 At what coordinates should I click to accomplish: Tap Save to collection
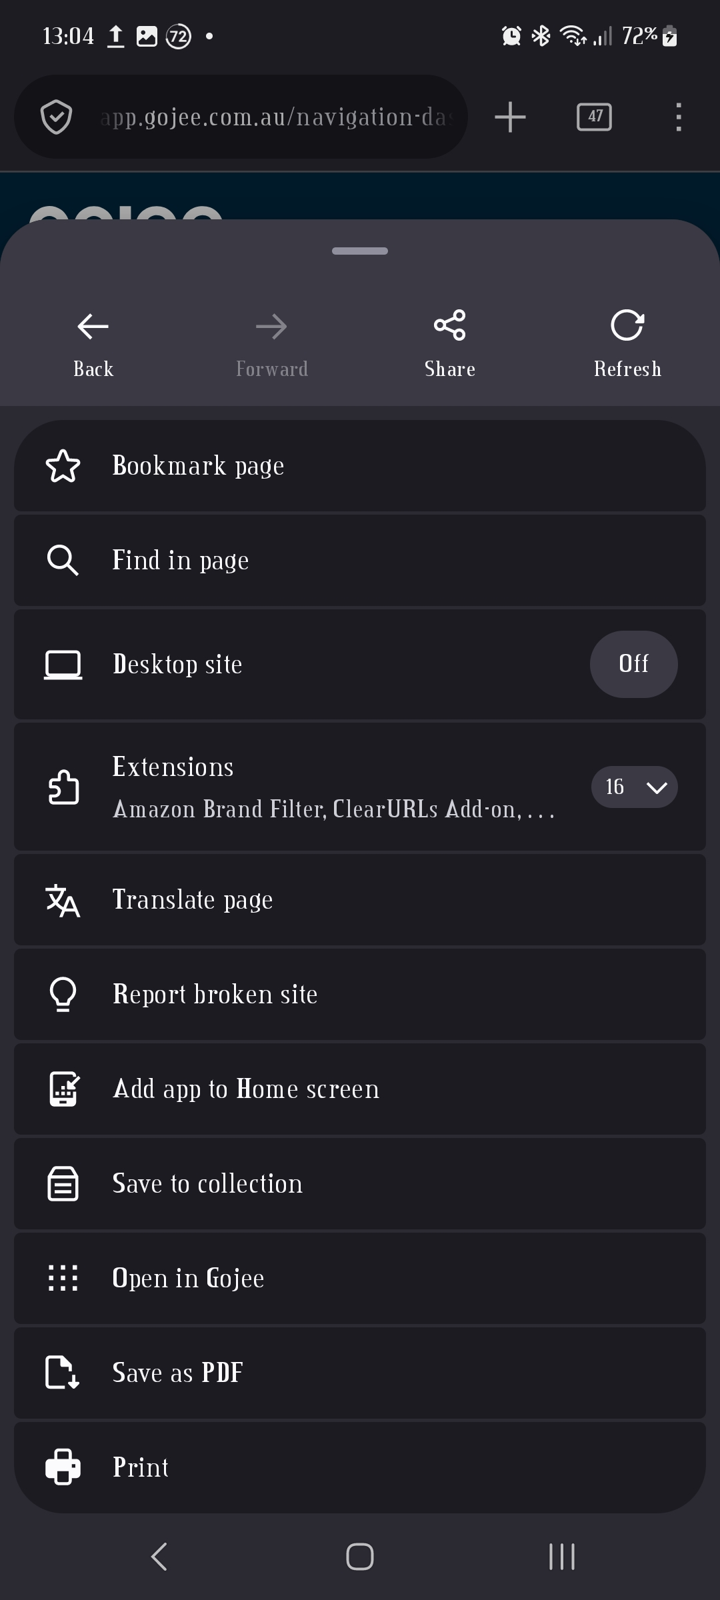[360, 1184]
